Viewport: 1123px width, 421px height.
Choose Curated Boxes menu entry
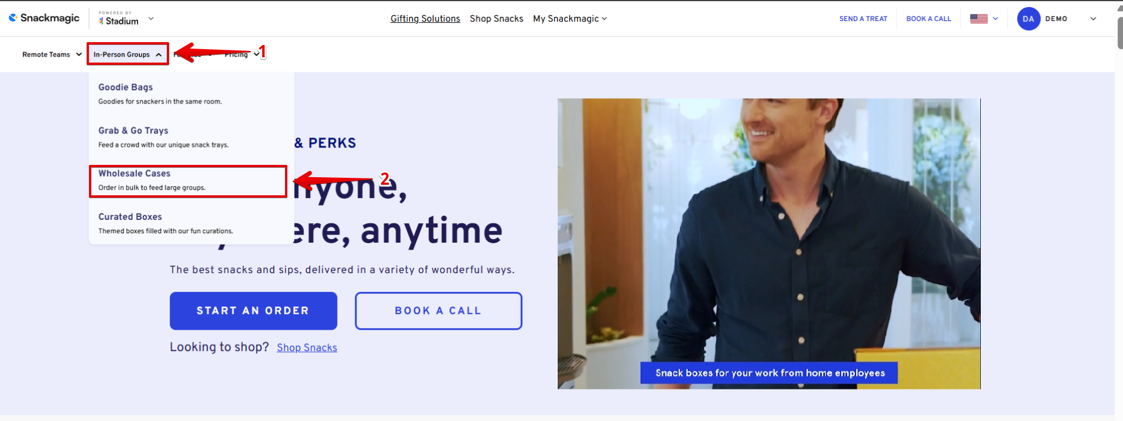pyautogui.click(x=191, y=223)
